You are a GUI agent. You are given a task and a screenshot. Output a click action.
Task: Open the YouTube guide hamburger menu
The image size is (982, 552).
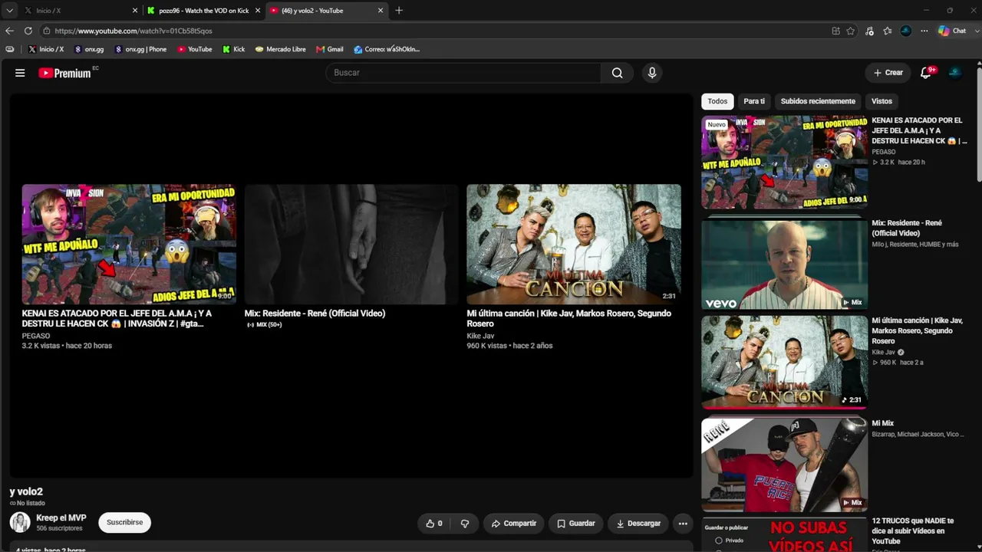tap(20, 73)
